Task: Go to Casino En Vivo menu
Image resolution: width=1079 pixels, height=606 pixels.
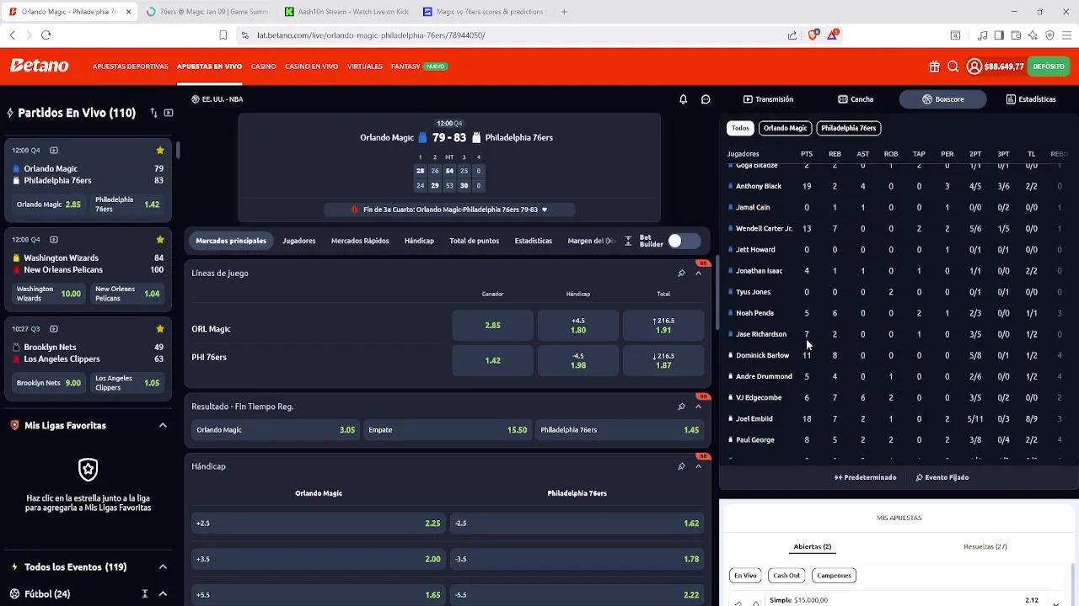Action: click(x=311, y=66)
